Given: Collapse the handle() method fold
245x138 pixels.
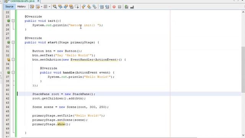Looking at the screenshot, I should [x=13, y=72].
